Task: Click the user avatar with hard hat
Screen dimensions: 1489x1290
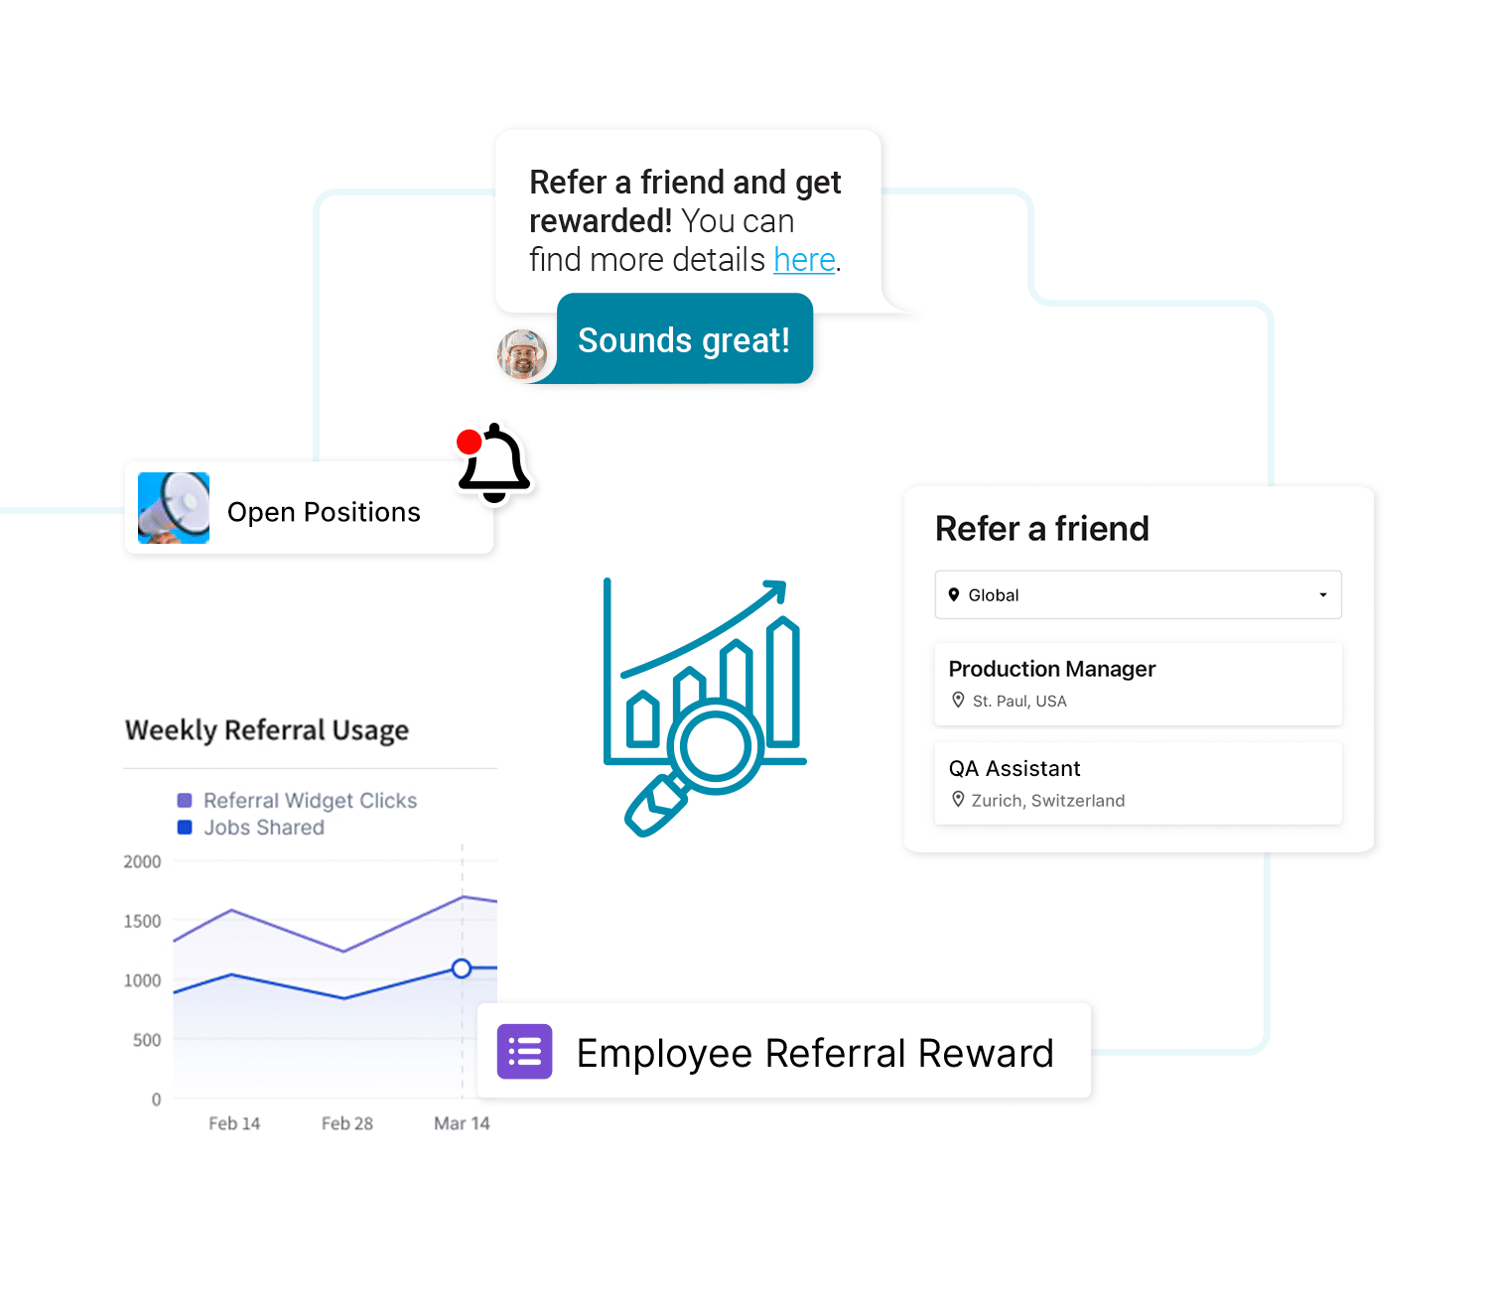Action: click(x=522, y=355)
